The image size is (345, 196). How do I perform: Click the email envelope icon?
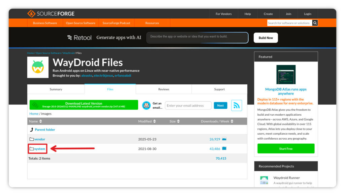pyautogui.click(x=146, y=106)
